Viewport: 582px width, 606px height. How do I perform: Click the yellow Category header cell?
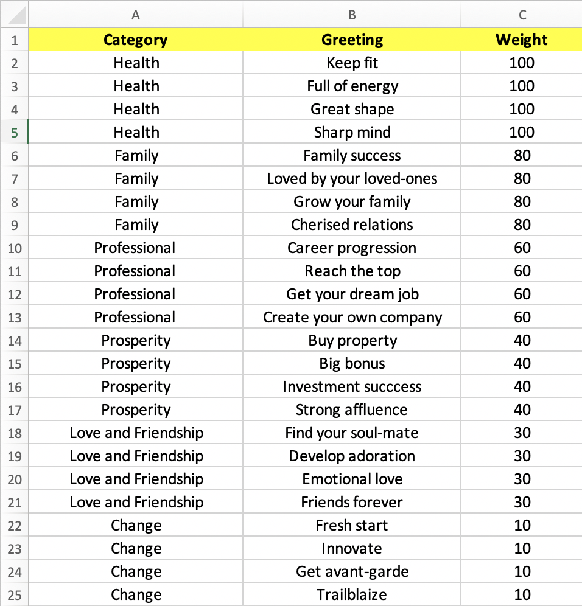[136, 40]
